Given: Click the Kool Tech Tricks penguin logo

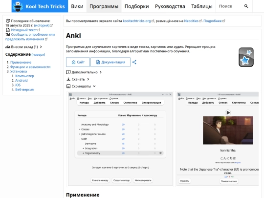Looking at the screenshot, I should (18, 6).
